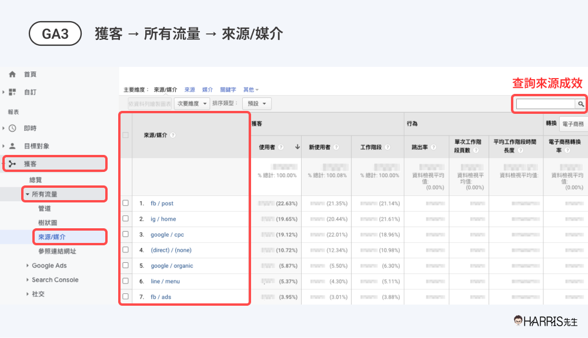Click help icon beside 來源/媒介 column header
This screenshot has height=338, width=588.
[173, 135]
